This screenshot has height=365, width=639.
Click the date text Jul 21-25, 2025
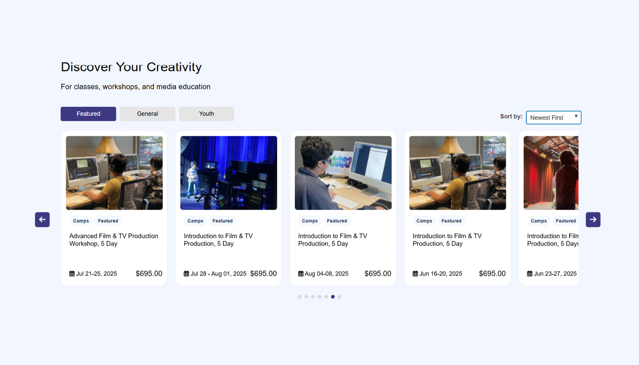tap(96, 274)
